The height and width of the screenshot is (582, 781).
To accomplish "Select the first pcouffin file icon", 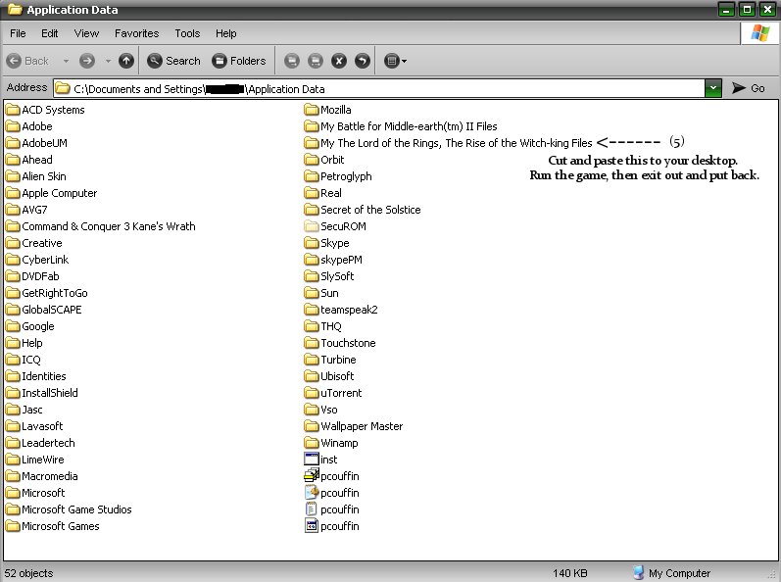I will click(312, 475).
